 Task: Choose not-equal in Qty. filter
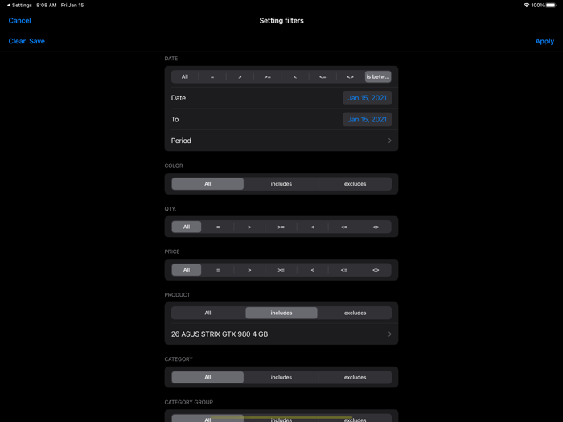point(376,227)
